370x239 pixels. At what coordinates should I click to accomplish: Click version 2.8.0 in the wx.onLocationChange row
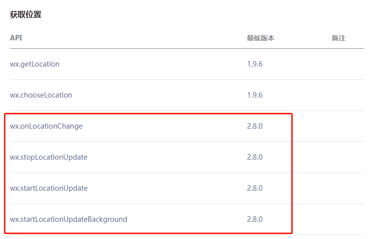(x=254, y=126)
